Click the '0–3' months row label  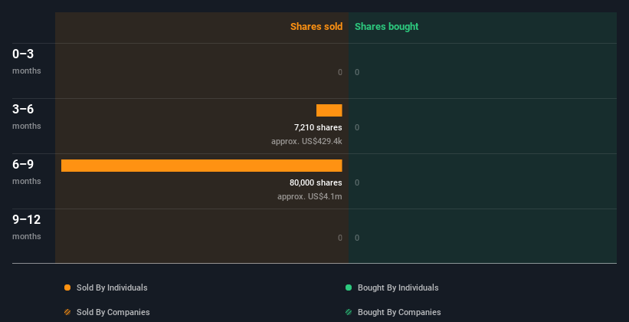pyautogui.click(x=23, y=54)
